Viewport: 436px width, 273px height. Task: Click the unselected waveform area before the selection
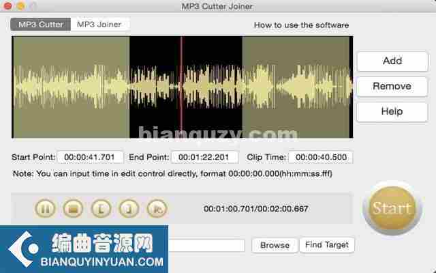(71, 87)
